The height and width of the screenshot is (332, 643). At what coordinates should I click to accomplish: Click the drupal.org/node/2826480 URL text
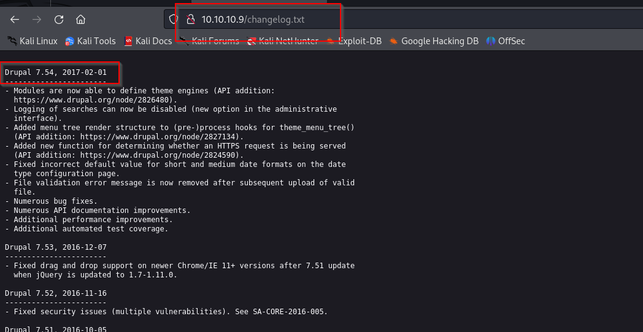coord(94,99)
